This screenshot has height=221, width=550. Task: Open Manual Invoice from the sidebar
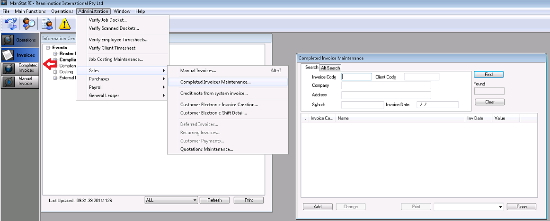coord(20,81)
